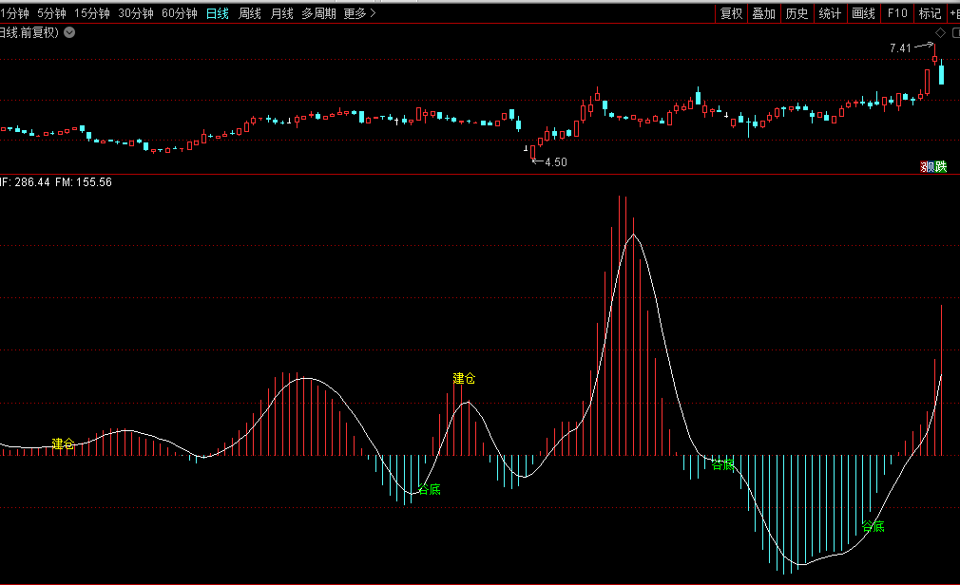The width and height of the screenshot is (960, 585).
Task: Click the green 跌 marker icon
Action: [x=940, y=166]
